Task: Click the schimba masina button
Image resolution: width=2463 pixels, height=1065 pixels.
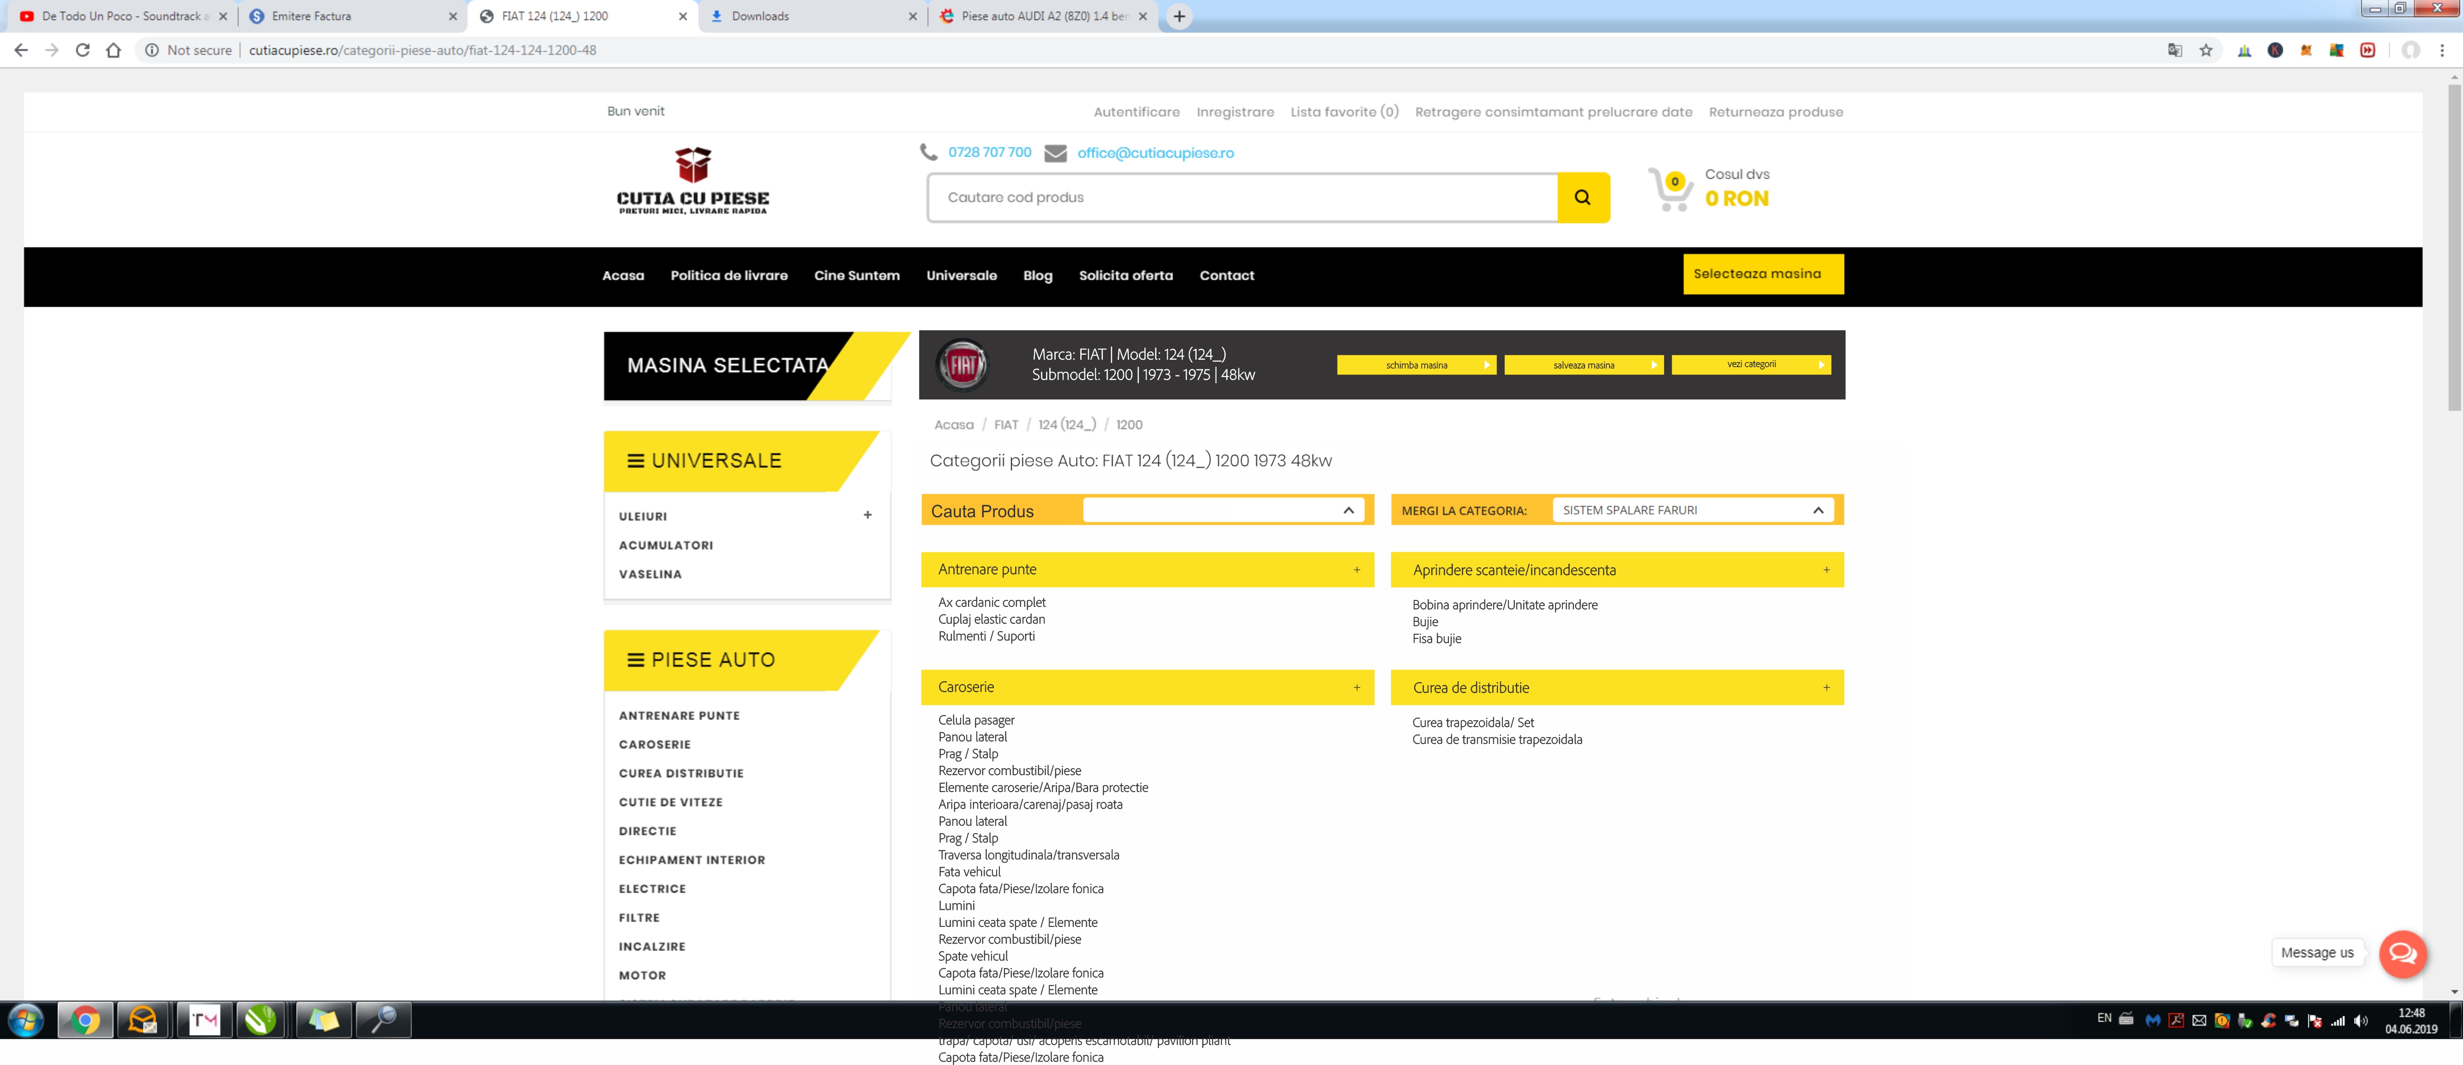Action: [1416, 365]
